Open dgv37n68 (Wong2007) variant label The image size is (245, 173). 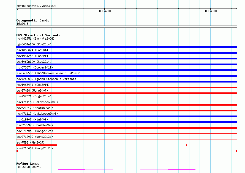coord(32,90)
